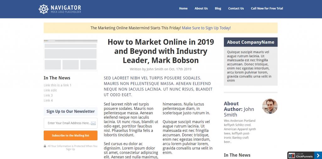Click the 'Marketing Online Mastermind Starts This Friday' text
Screen dimensions: 322x159
coord(136,28)
